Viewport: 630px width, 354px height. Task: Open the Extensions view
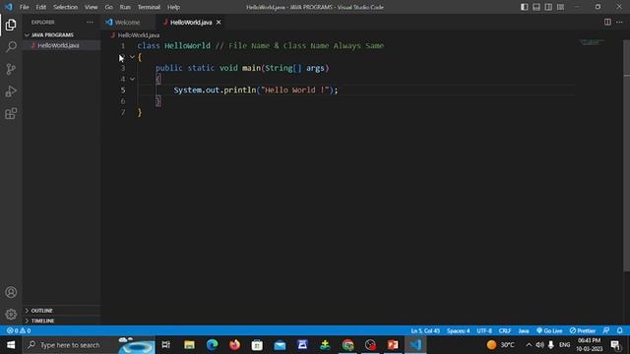[x=11, y=114]
